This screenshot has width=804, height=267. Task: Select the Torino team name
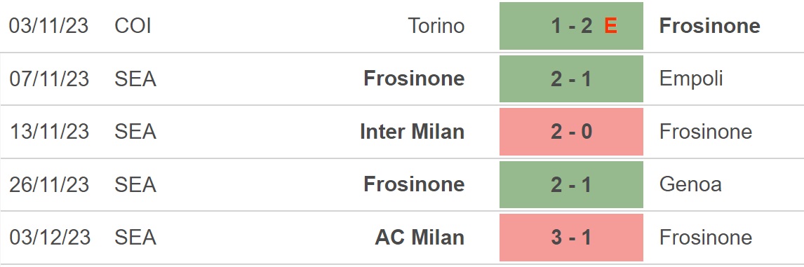436,26
